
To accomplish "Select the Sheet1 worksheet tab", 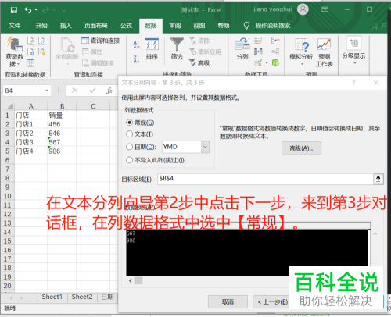I will click(x=52, y=297).
